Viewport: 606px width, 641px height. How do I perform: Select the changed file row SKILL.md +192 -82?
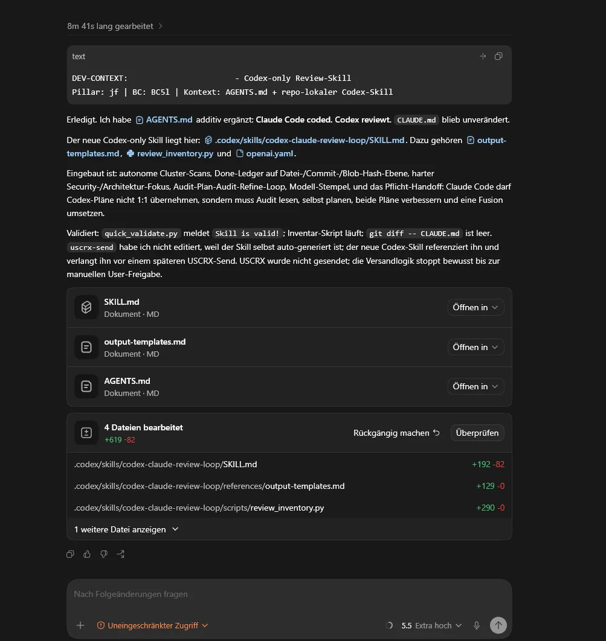click(x=289, y=464)
